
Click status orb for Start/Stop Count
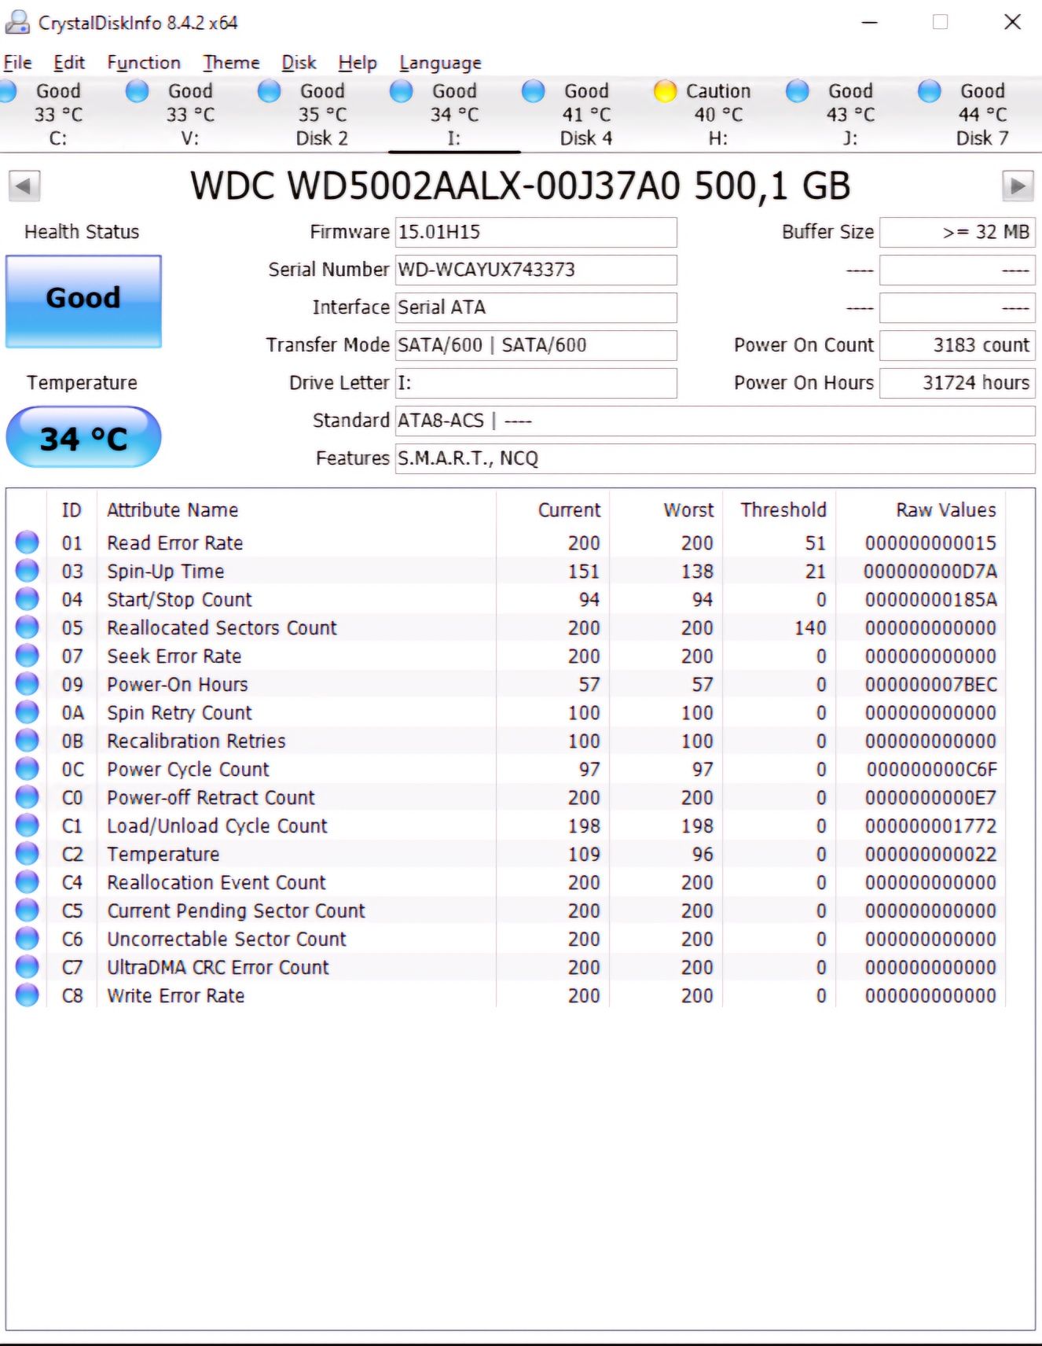click(27, 598)
